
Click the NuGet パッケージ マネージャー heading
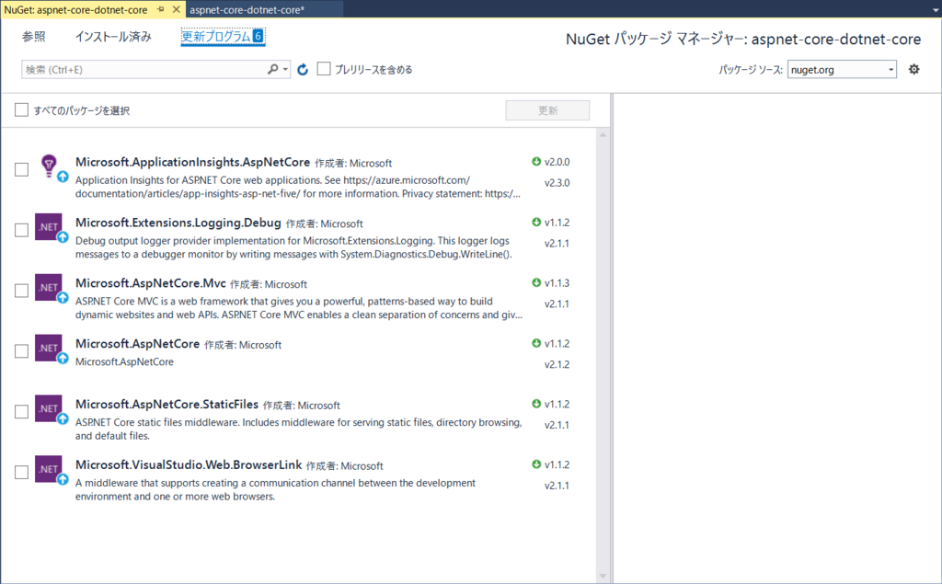743,39
